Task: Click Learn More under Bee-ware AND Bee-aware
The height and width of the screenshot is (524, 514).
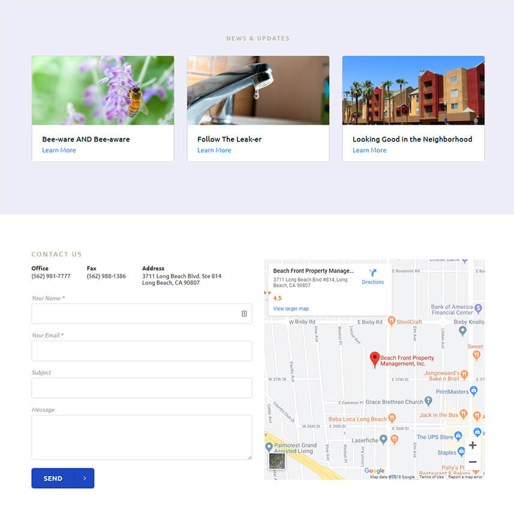Action: click(59, 150)
